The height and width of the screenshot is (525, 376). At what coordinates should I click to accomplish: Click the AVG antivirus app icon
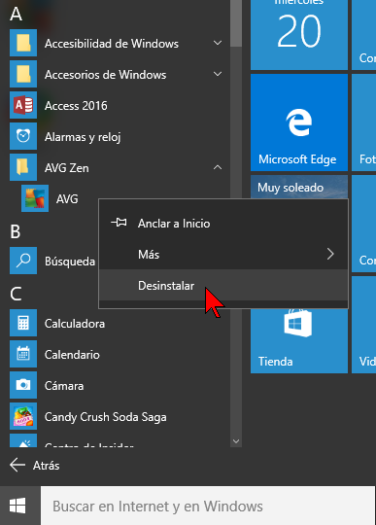pos(35,198)
